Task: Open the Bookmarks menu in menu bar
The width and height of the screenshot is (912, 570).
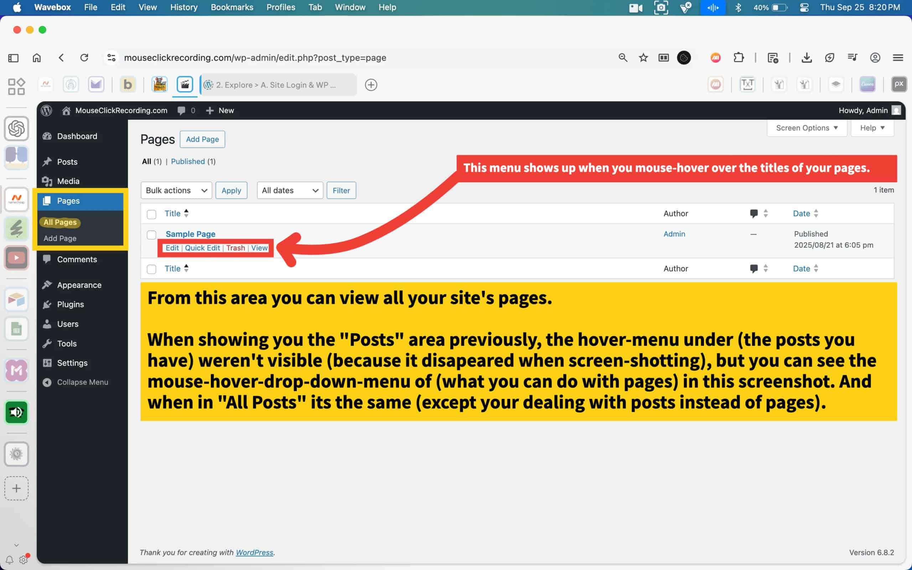Action: pyautogui.click(x=232, y=7)
